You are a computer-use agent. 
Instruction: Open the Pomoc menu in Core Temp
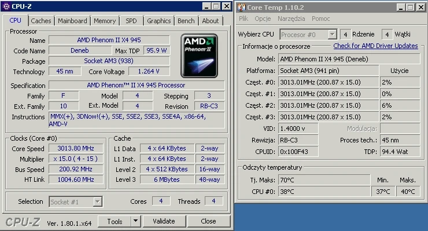point(321,19)
